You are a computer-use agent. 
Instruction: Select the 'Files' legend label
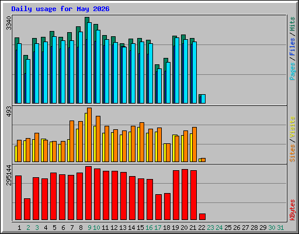293,47
